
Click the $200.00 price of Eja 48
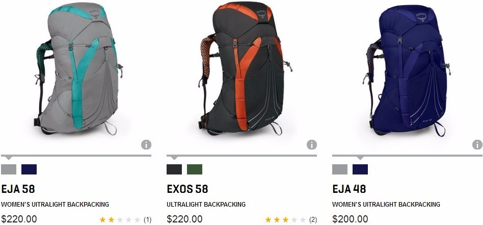350,219
